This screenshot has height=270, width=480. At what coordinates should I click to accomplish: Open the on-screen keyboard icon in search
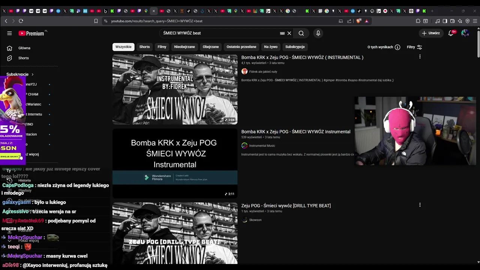pyautogui.click(x=282, y=33)
